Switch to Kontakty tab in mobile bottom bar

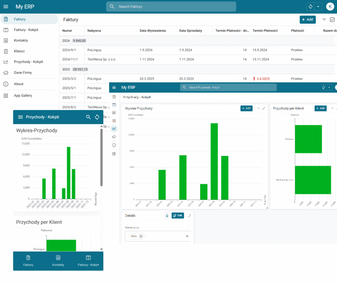click(x=58, y=261)
